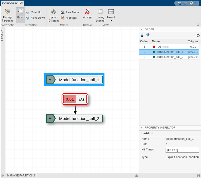Select the Model.function_call_2 table row
Viewport: 201px width, 178px height.
point(169,57)
